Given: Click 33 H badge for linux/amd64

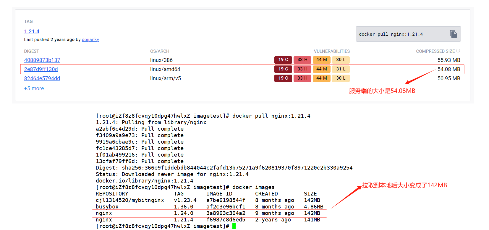Looking at the screenshot, I should coord(302,69).
